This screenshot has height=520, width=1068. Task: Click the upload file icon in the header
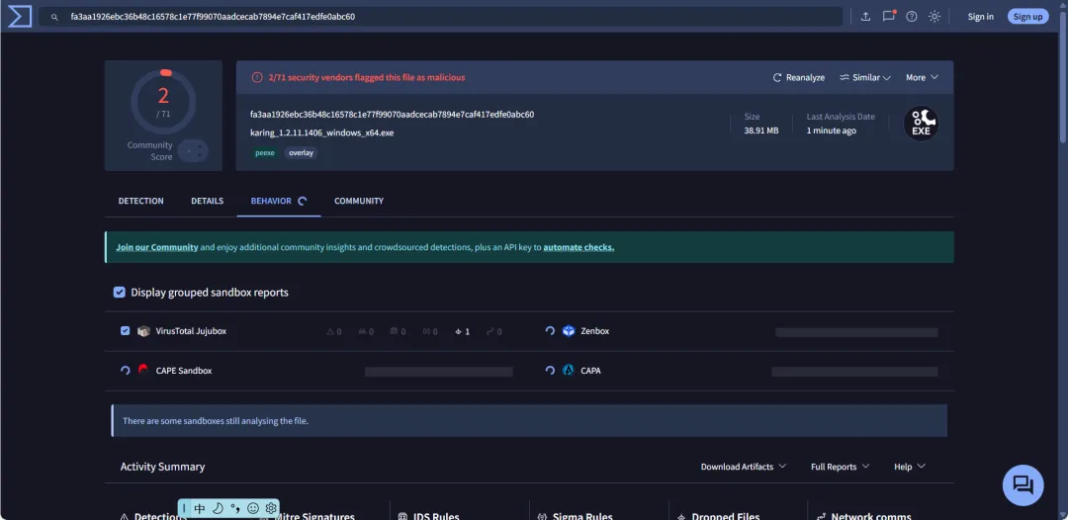point(865,17)
